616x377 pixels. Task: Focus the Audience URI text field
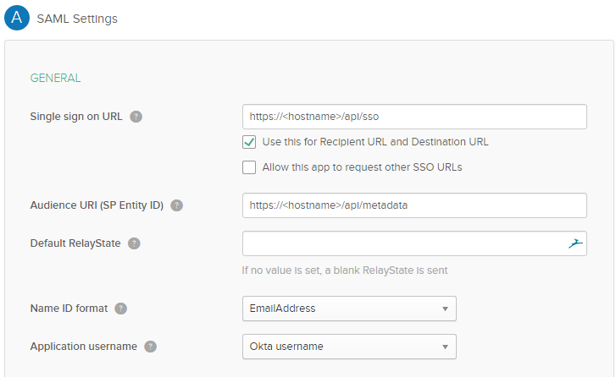pyautogui.click(x=414, y=205)
